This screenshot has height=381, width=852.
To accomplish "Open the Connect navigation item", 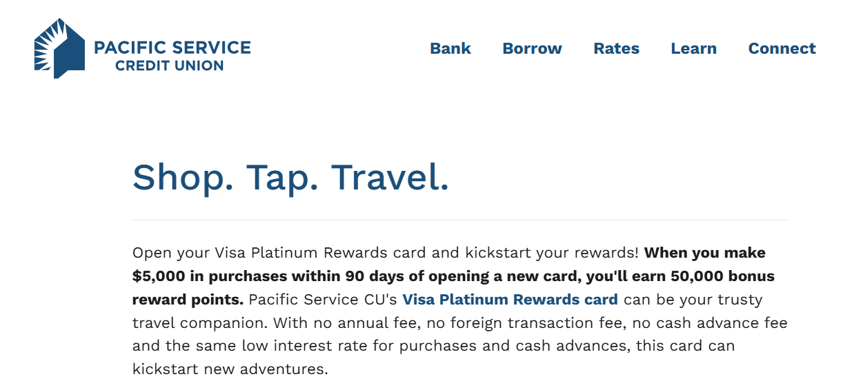I will point(782,49).
